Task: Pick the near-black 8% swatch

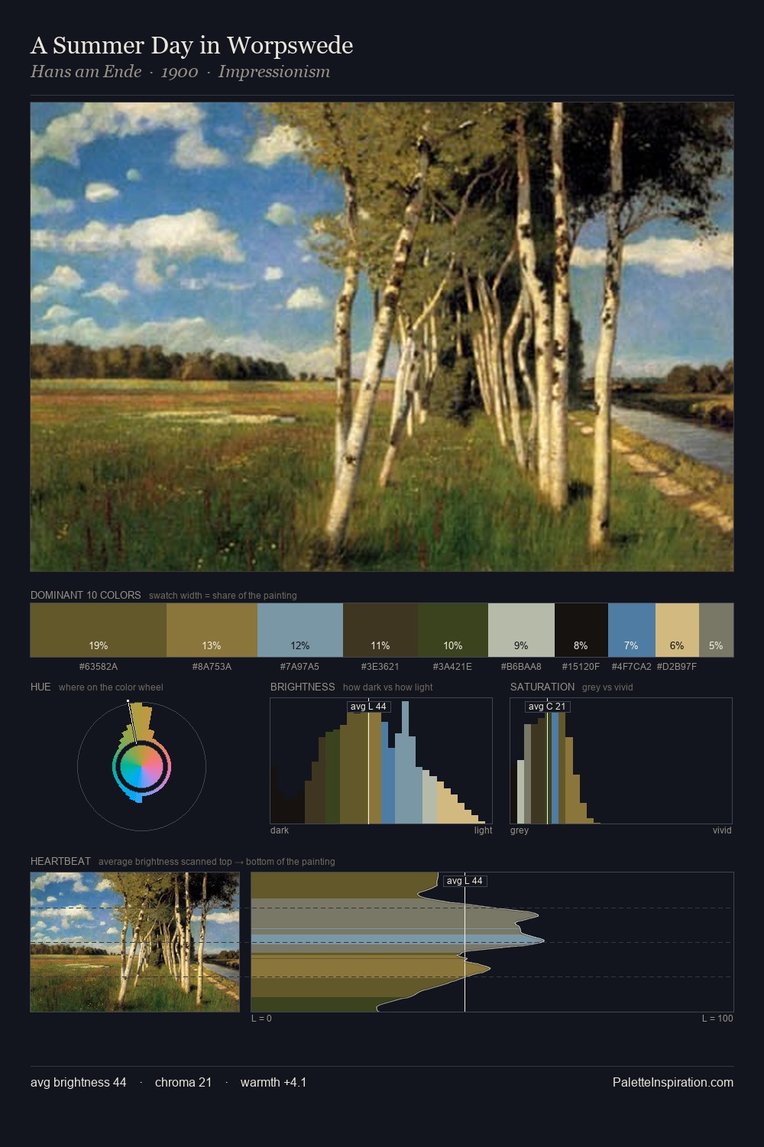Action: (x=581, y=630)
